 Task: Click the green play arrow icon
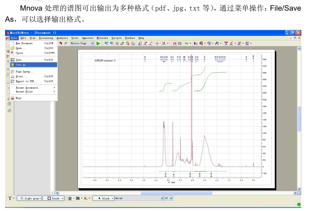98,43
